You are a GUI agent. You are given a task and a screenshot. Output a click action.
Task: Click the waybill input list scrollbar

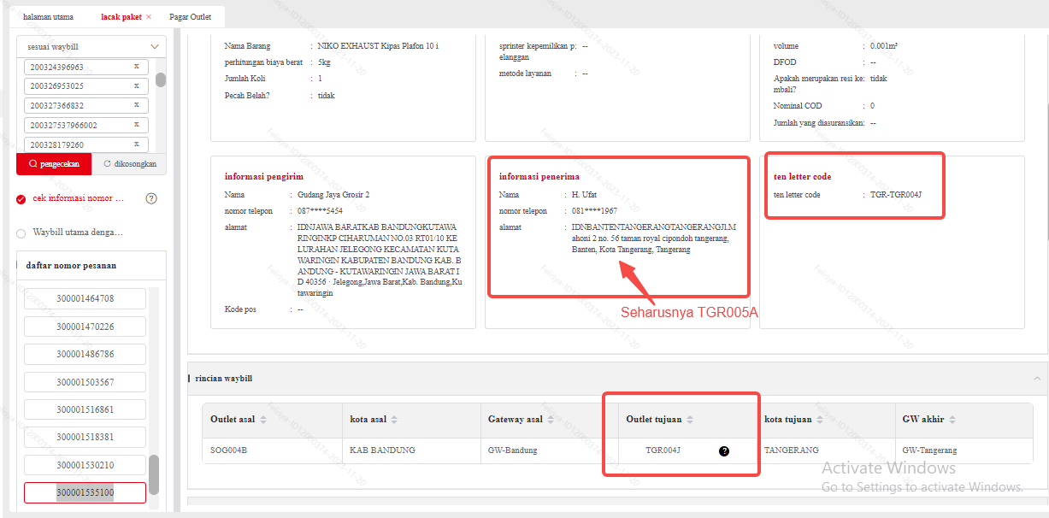(x=161, y=79)
